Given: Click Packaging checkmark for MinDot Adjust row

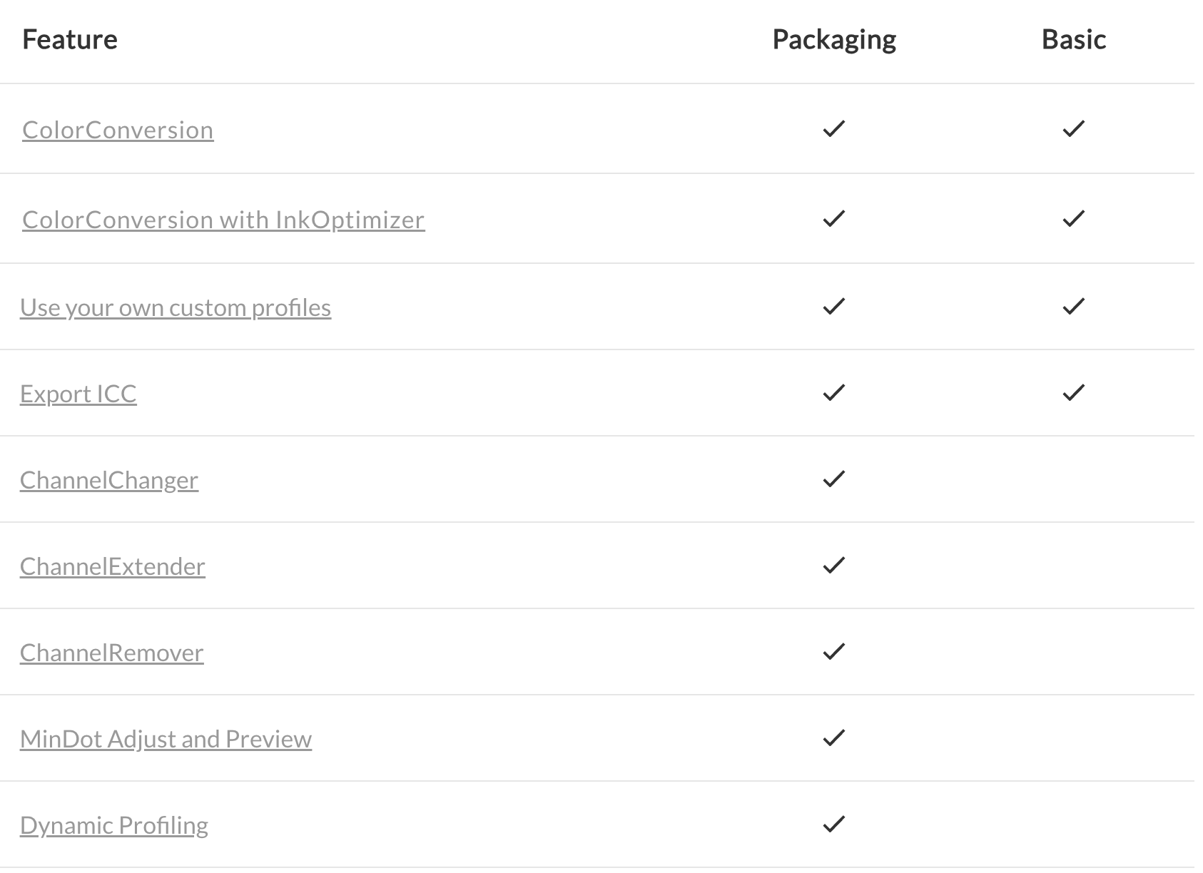Looking at the screenshot, I should click(x=834, y=737).
